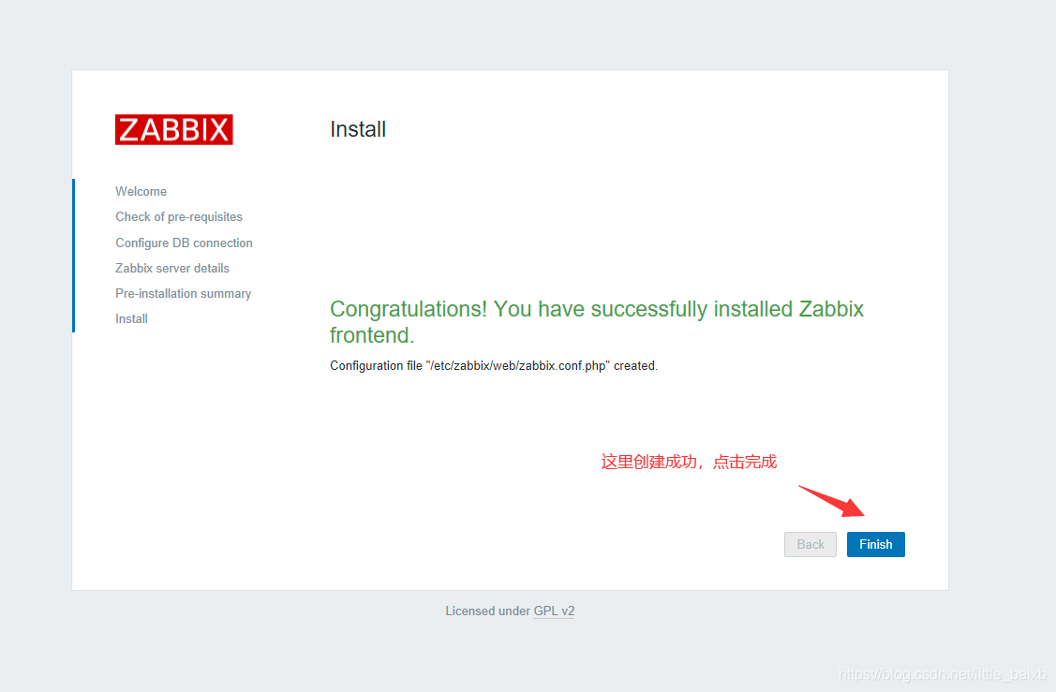Open the GPL v2 license link

(554, 611)
